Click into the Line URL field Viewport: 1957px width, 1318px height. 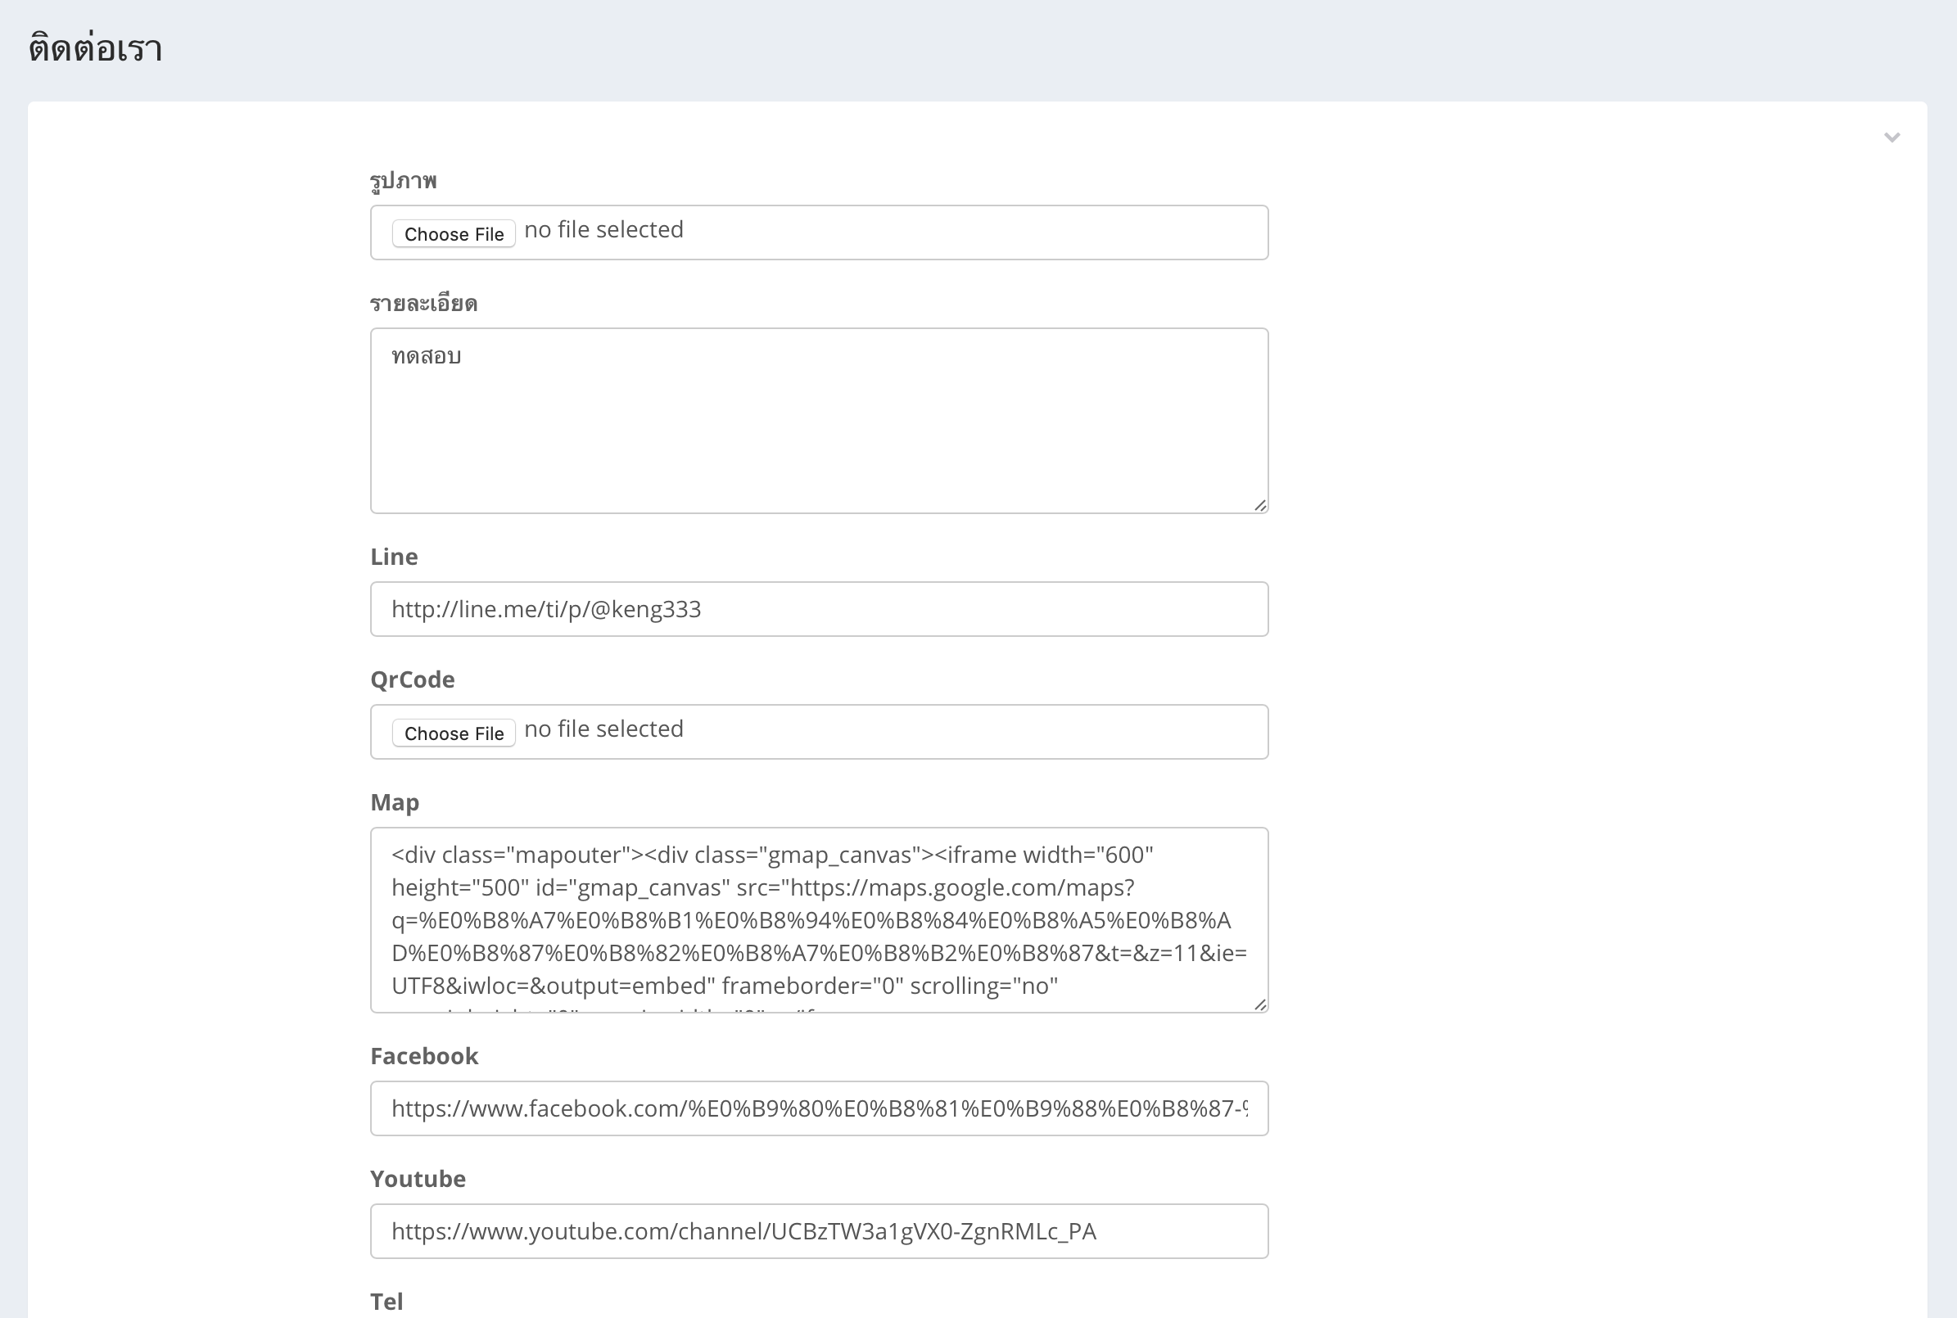[x=819, y=608]
